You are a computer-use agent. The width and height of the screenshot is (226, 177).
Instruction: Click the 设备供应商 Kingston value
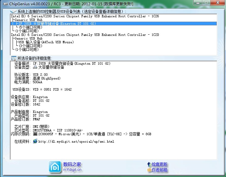(40, 97)
